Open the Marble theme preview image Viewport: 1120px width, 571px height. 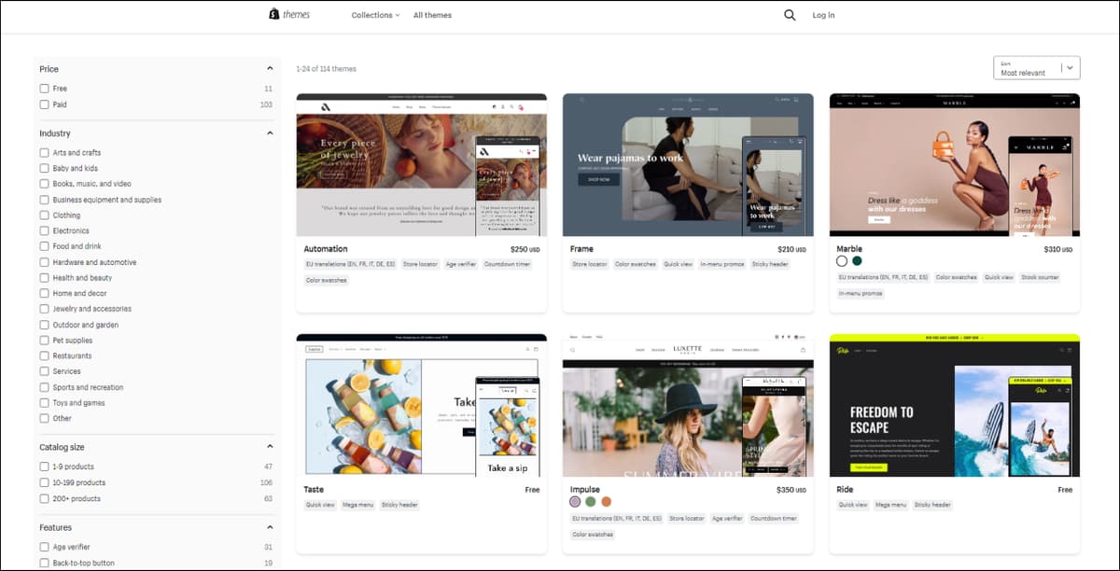(955, 165)
